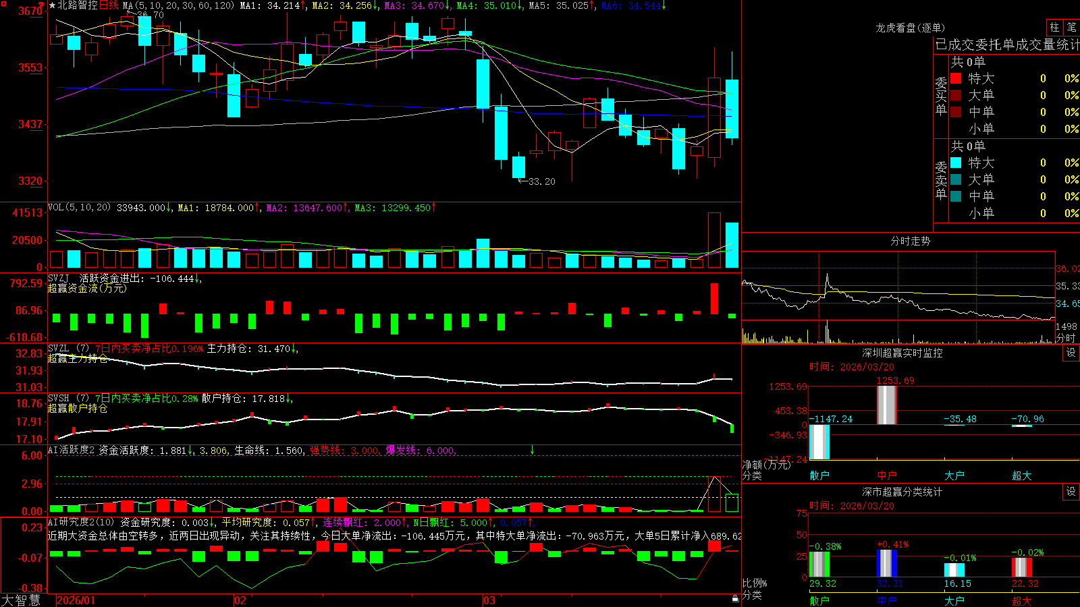This screenshot has height=607, width=1080.
Task: Click the cyan 16.15 大户 ratio bar
Action: click(x=954, y=570)
